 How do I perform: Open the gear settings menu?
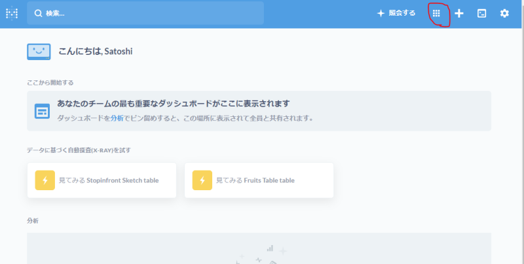[504, 13]
